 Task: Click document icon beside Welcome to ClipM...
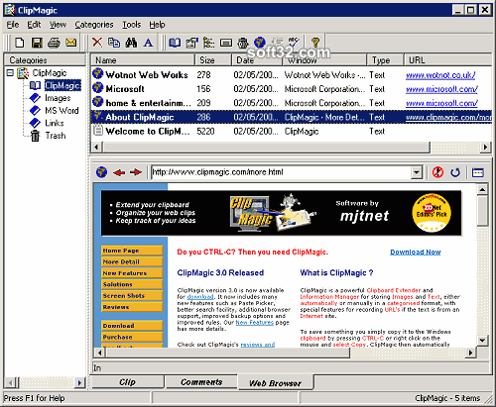(x=98, y=131)
